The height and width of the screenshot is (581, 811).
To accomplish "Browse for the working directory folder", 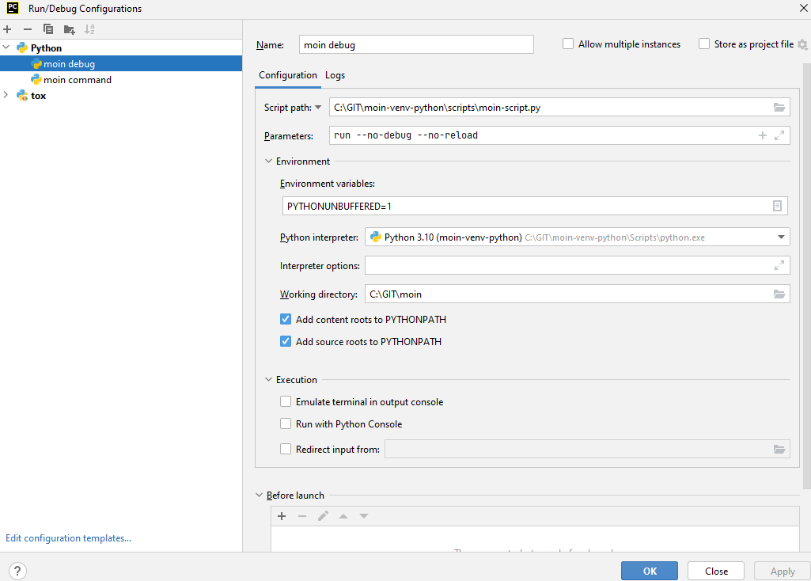I will click(x=779, y=294).
